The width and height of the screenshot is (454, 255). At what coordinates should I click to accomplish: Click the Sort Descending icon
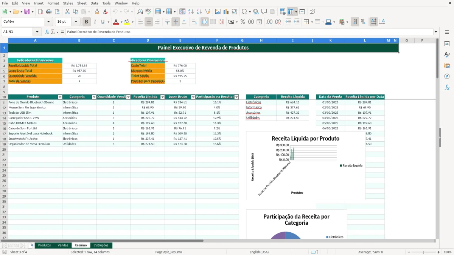[199, 12]
